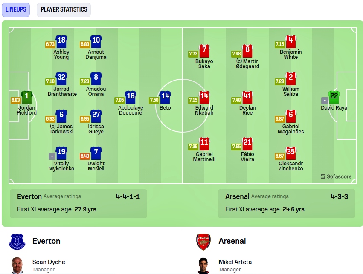This screenshot has width=363, height=274.
Task: Click Martin Ødegaard's 7.48 rating badge
Action: 236,54
